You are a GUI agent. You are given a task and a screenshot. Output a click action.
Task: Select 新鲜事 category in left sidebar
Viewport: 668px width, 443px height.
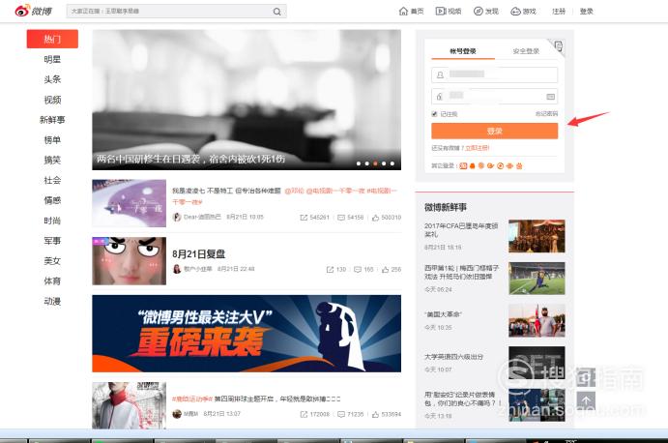(x=52, y=120)
